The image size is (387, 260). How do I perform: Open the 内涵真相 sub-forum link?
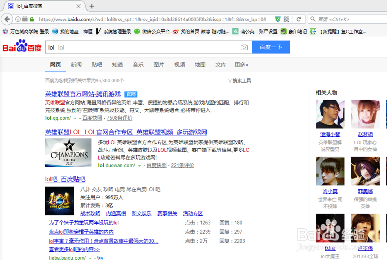(116, 213)
